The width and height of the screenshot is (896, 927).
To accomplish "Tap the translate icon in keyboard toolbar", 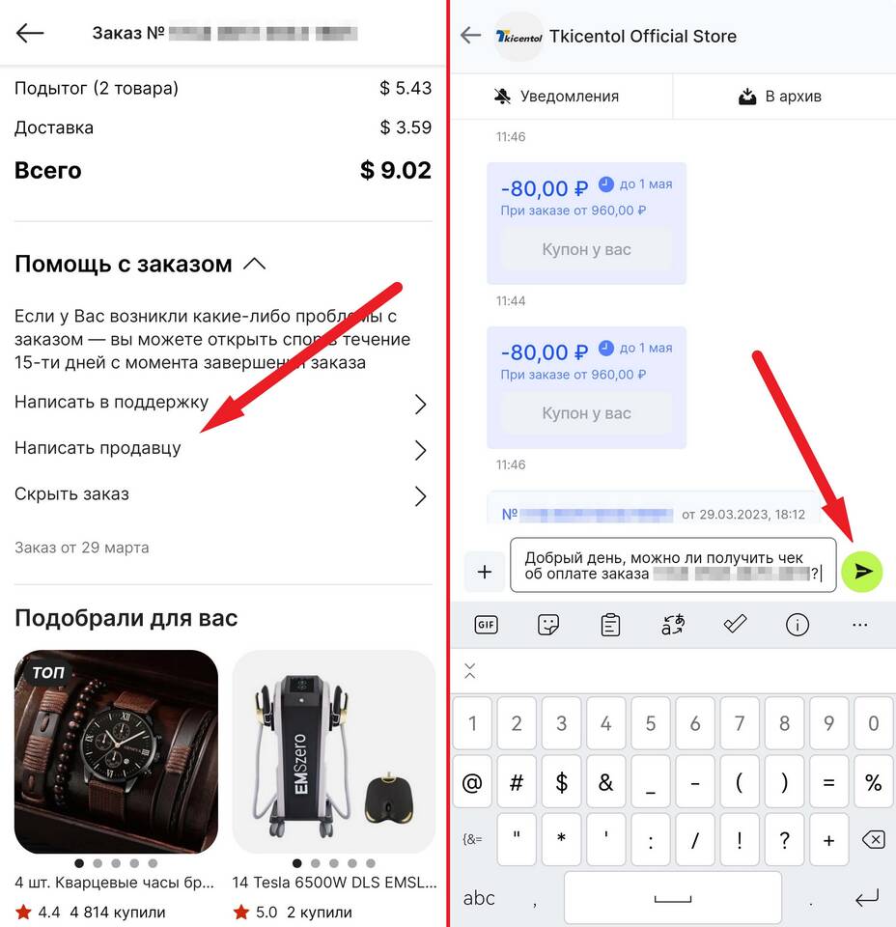I will 673,625.
